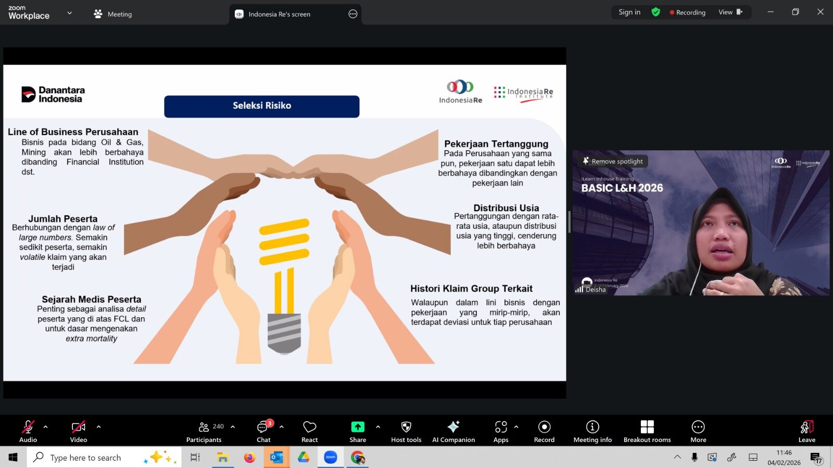Image resolution: width=833 pixels, height=468 pixels.
Task: Click the React heart icon
Action: pyautogui.click(x=309, y=432)
